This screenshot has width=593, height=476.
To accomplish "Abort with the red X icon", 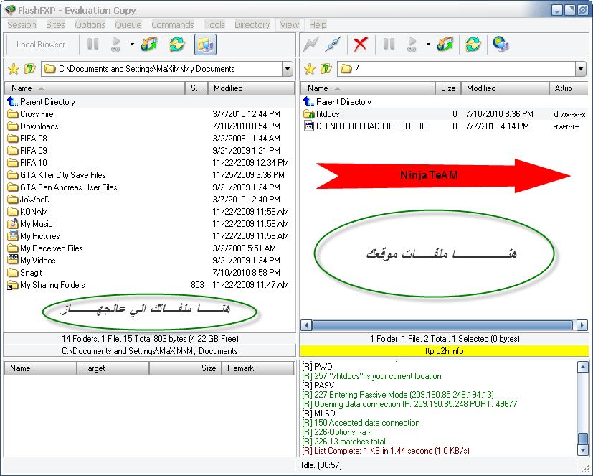I will point(361,45).
